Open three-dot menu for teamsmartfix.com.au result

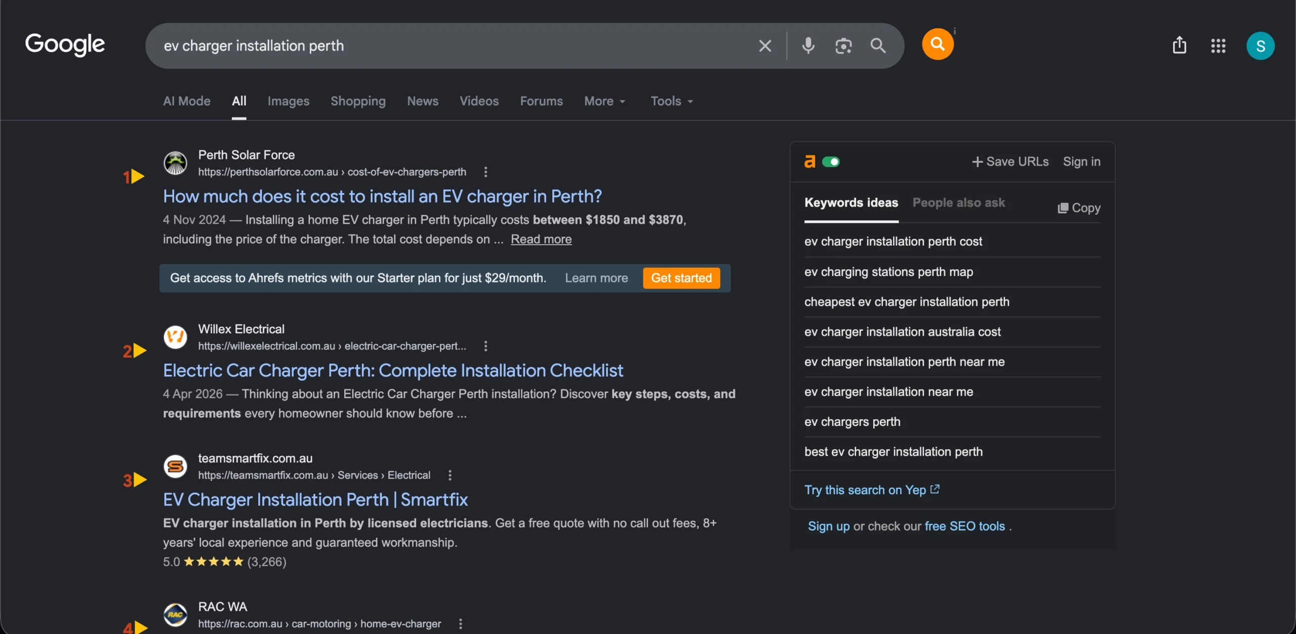coord(450,475)
